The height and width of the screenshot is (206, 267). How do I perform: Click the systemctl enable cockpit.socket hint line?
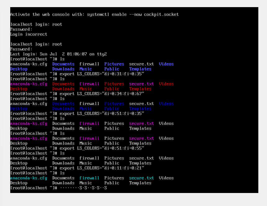coord(94,14)
